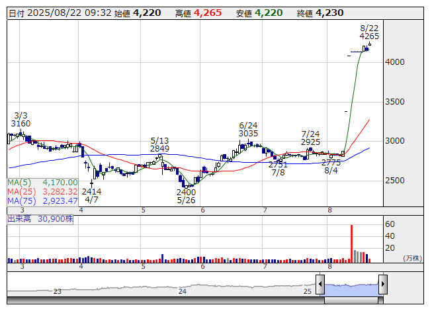The width and height of the screenshot is (432, 311).
Task: Click the 60 volume axis label
Action: point(390,224)
